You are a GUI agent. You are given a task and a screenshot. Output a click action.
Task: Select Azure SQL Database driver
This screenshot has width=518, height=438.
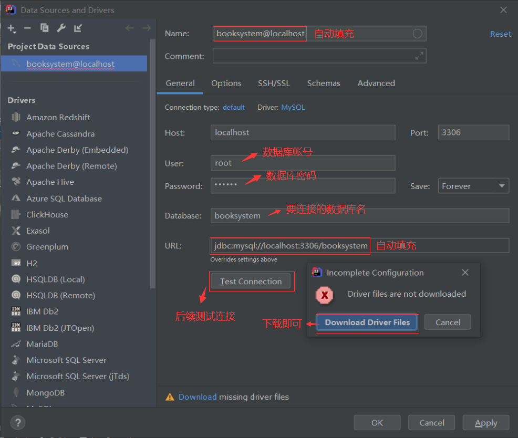point(64,199)
